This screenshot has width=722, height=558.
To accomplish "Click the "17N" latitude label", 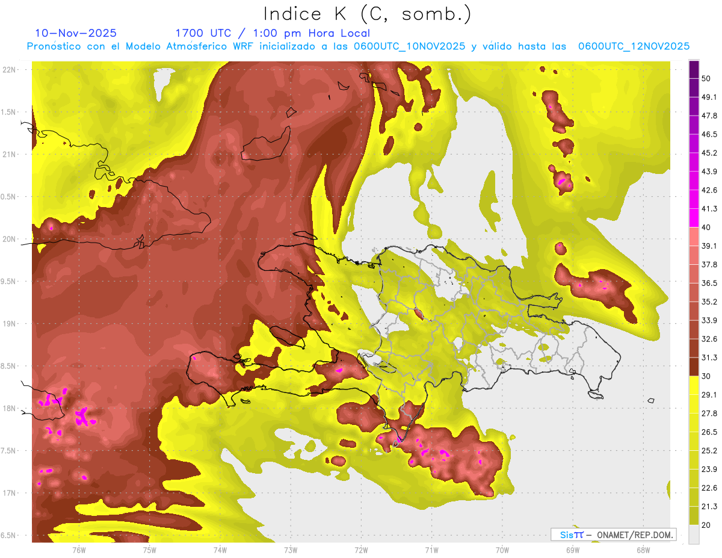I will pyautogui.click(x=10, y=493).
